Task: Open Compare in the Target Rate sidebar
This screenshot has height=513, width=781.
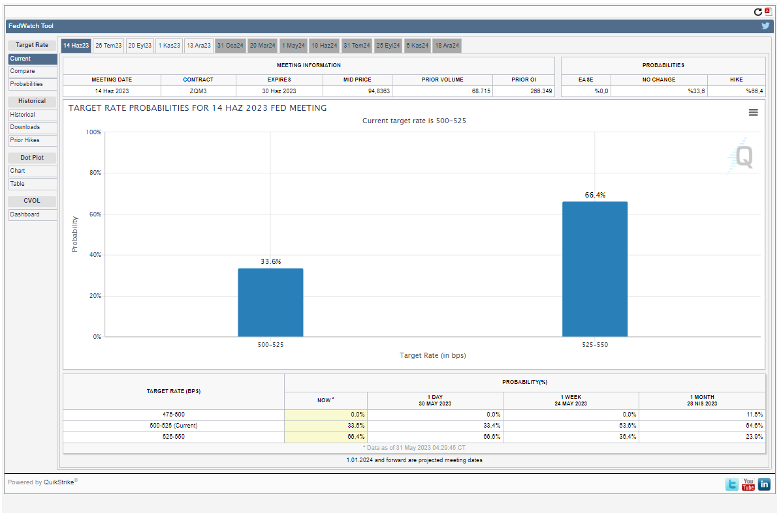Action: (33, 71)
